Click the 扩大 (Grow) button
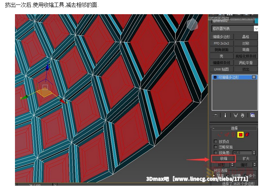 tap(246, 158)
